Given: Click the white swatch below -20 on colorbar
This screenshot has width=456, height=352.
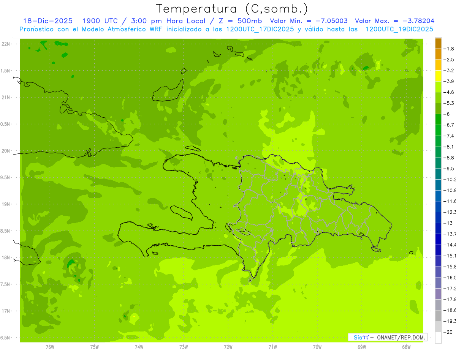Looking at the screenshot, I should coord(438,337).
